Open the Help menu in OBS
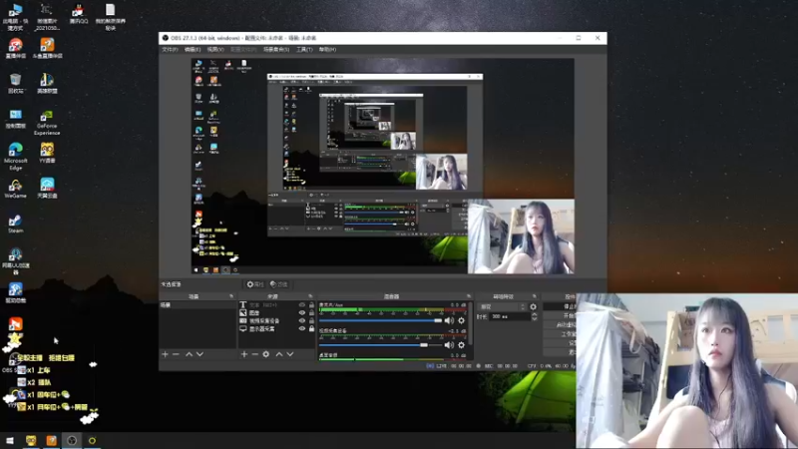 point(327,49)
